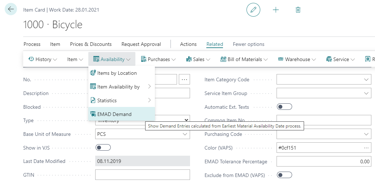Screen dimensions: 375x194
Task: Click the Last Date Modified field
Action: (x=143, y=161)
